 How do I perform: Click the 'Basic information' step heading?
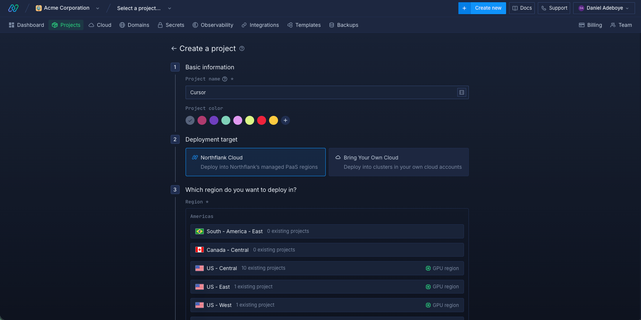[x=210, y=67]
